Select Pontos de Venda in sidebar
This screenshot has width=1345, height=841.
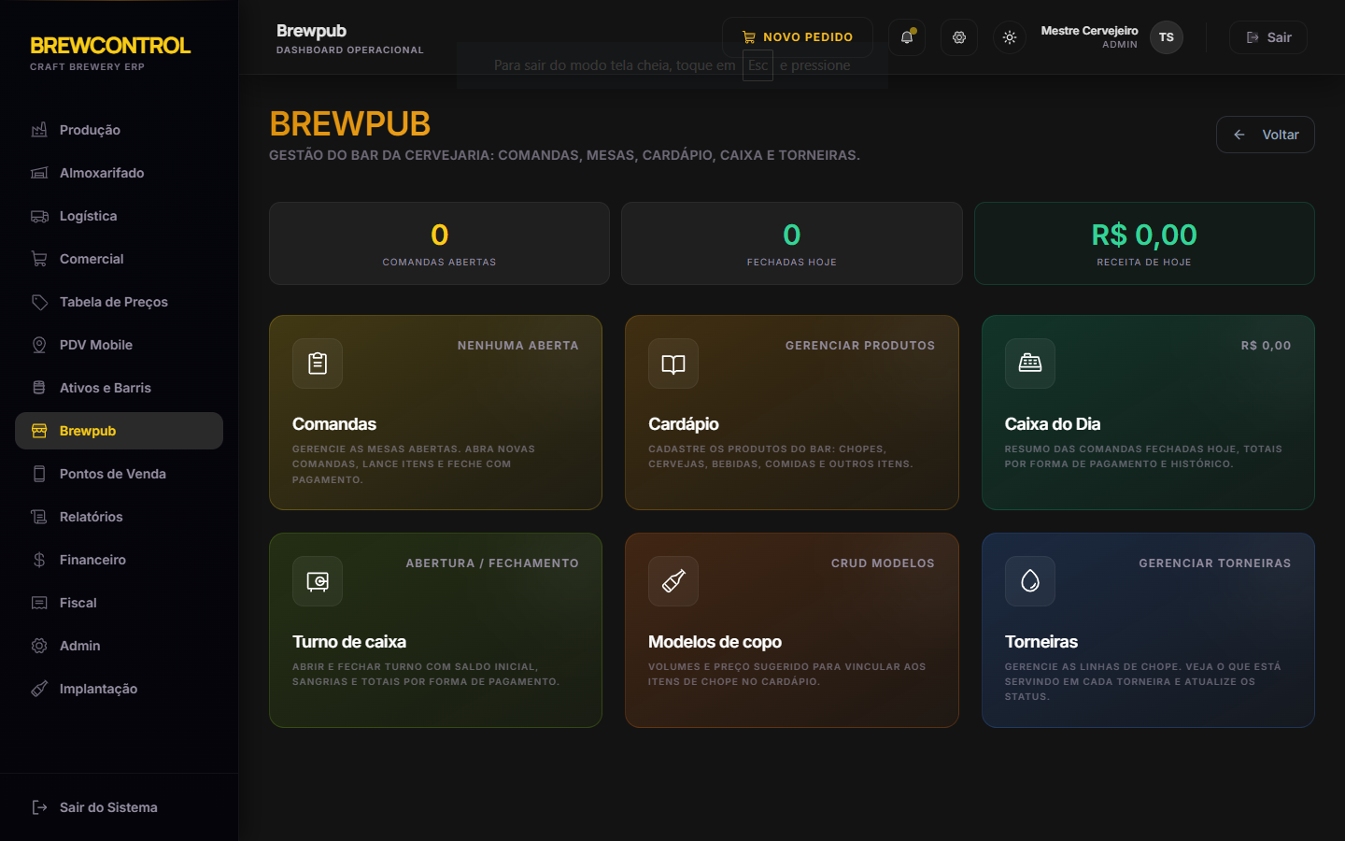(x=119, y=474)
